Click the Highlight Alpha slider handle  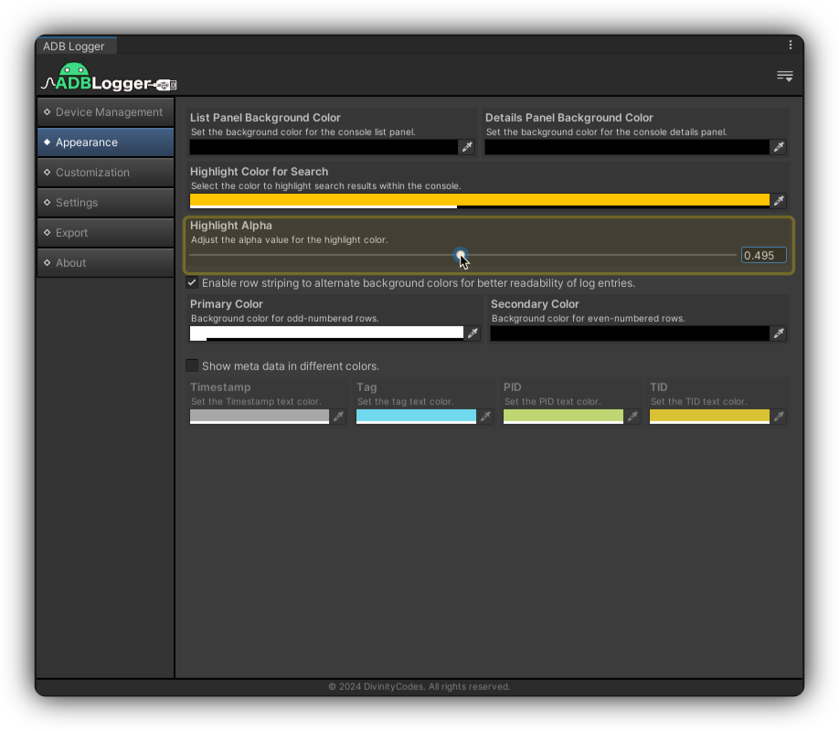click(461, 255)
